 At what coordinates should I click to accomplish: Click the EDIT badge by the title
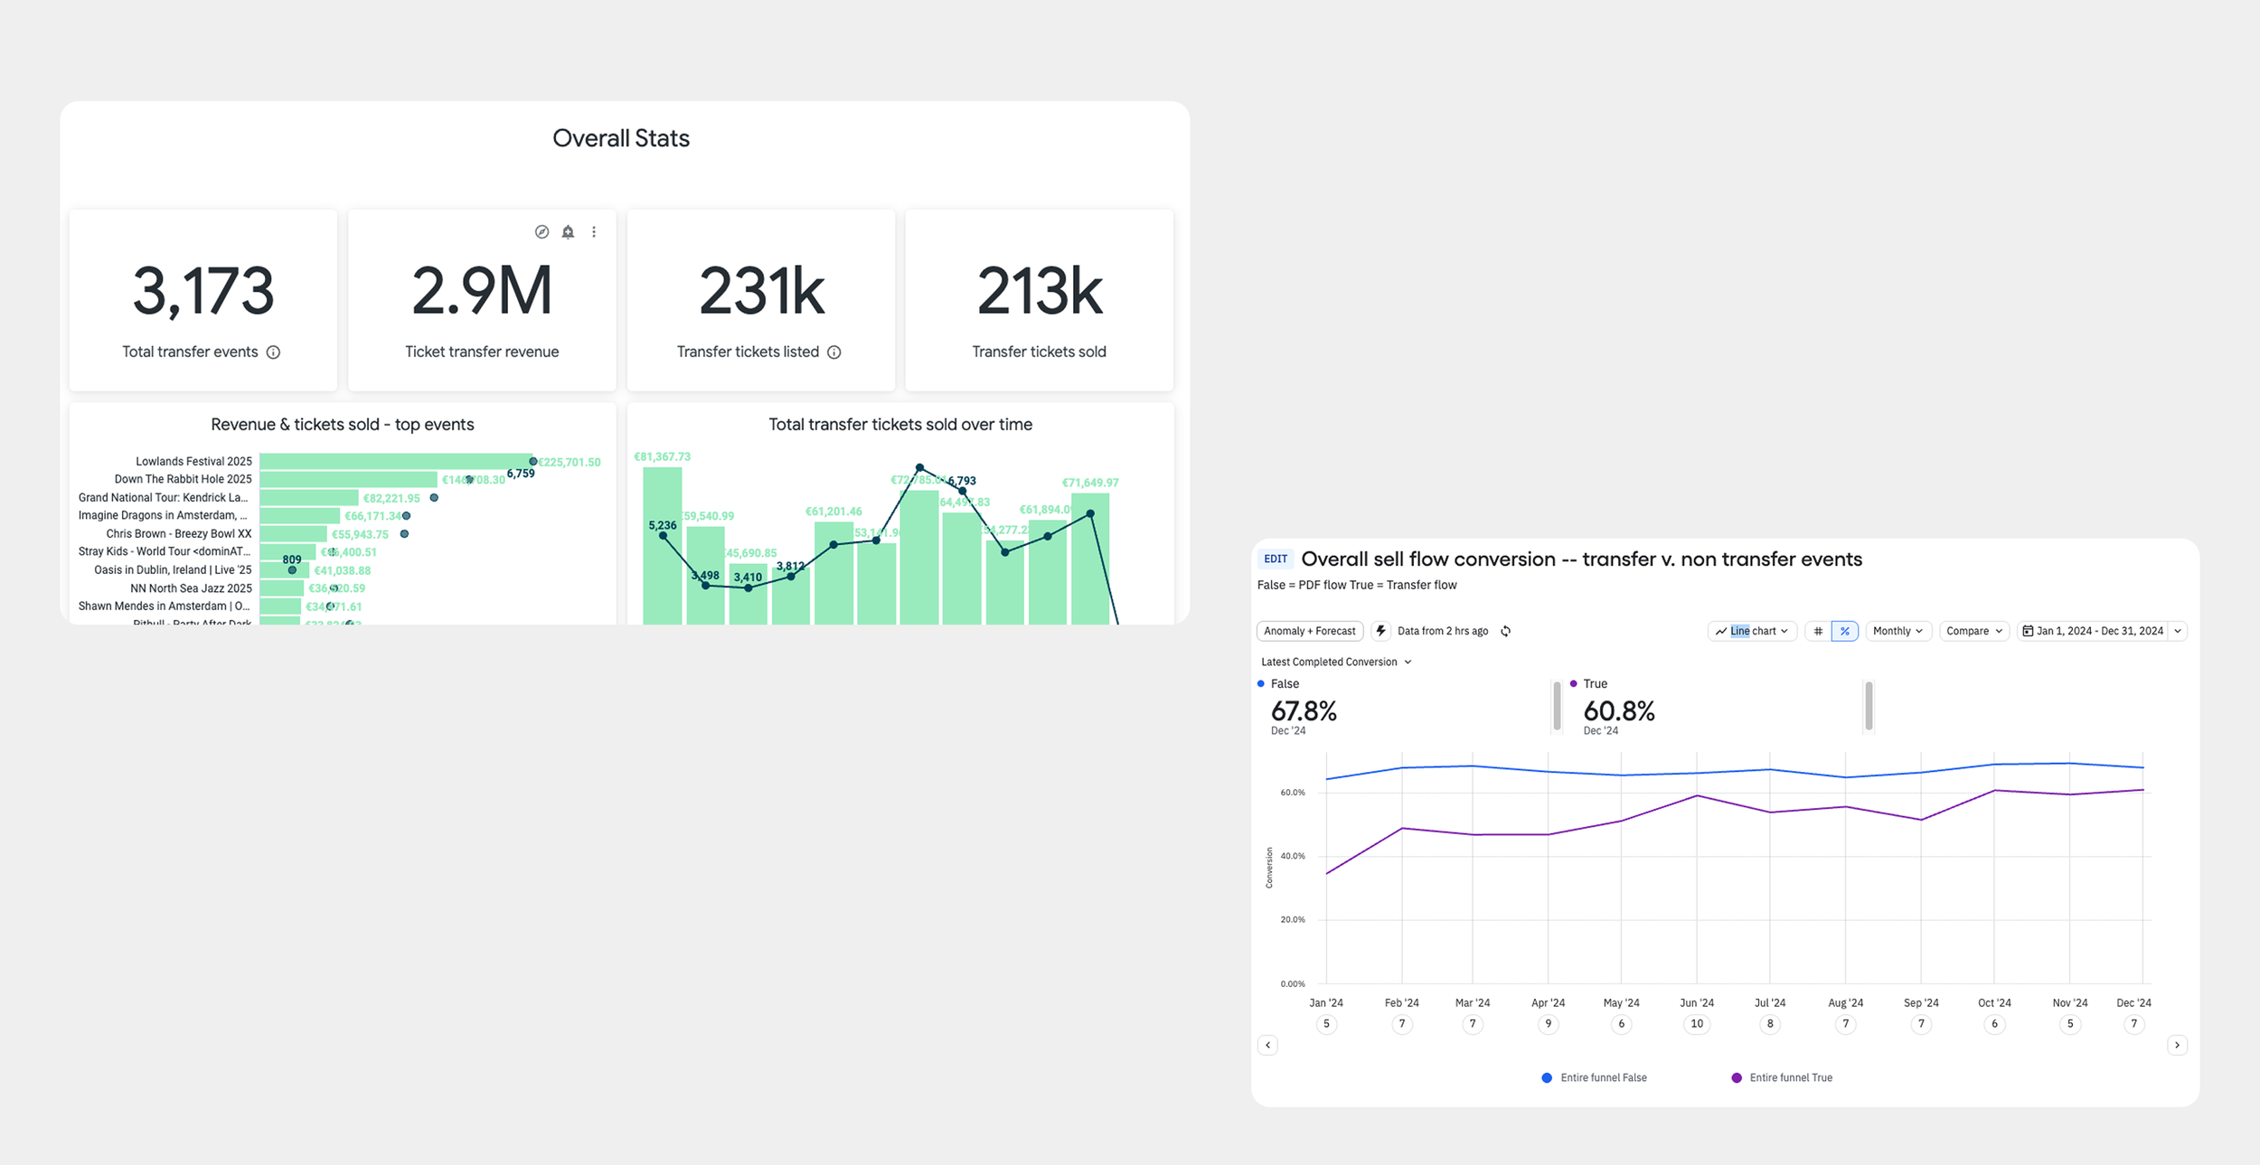(1276, 559)
